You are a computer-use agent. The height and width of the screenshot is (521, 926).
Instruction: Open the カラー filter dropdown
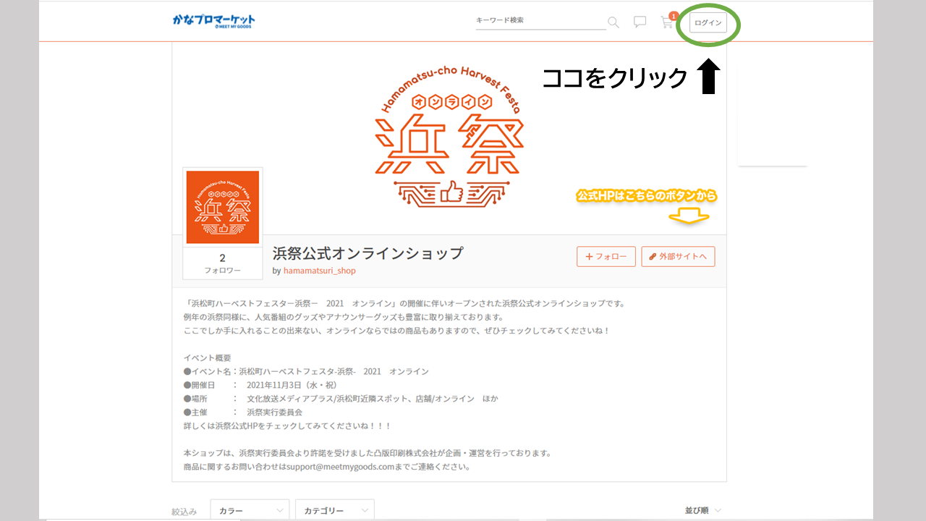250,510
